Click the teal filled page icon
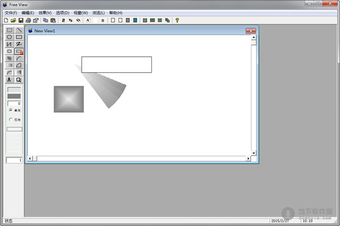 click(135, 20)
